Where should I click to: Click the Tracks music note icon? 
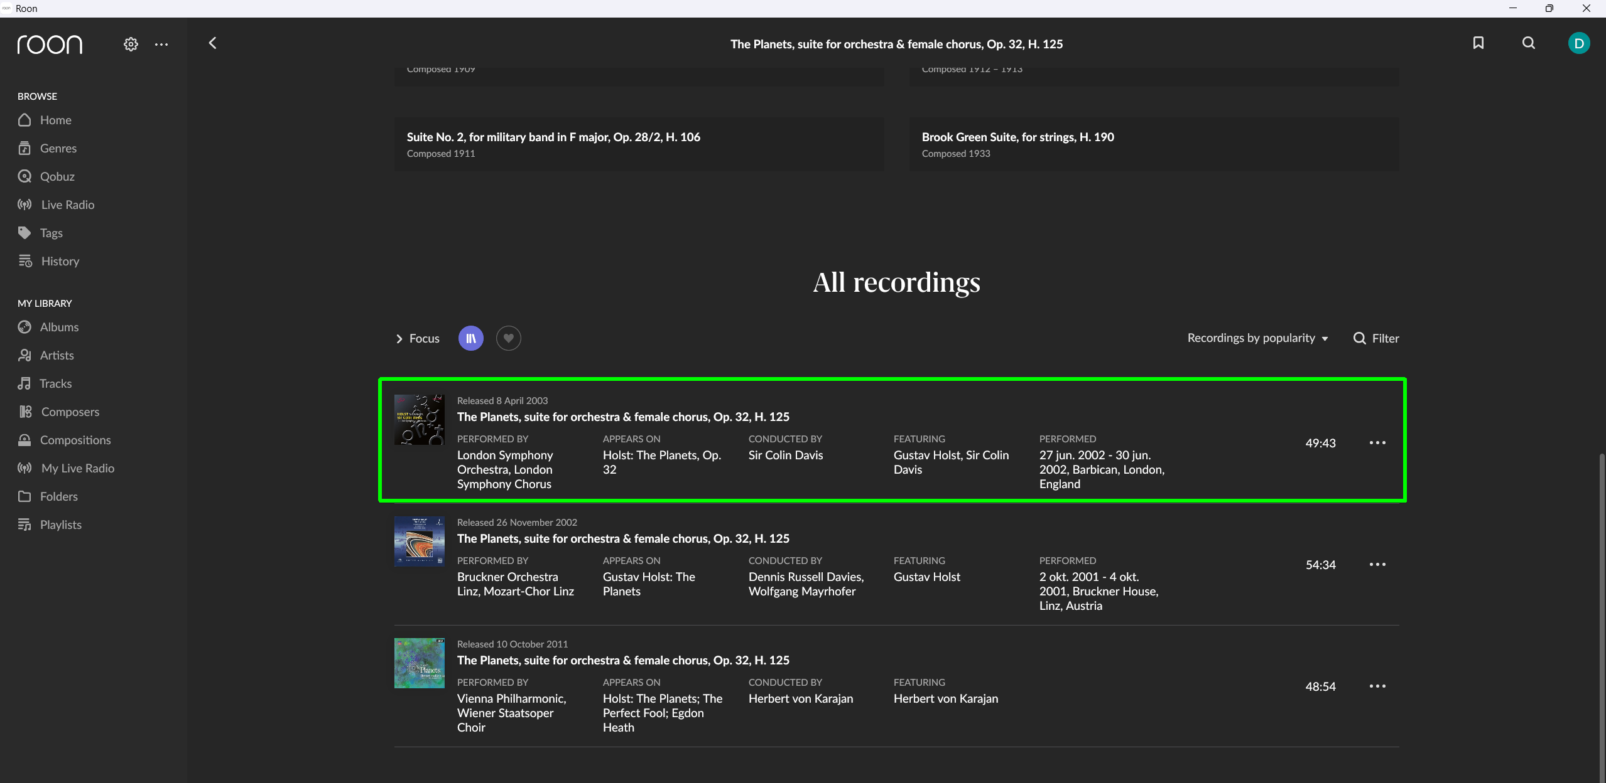click(24, 383)
